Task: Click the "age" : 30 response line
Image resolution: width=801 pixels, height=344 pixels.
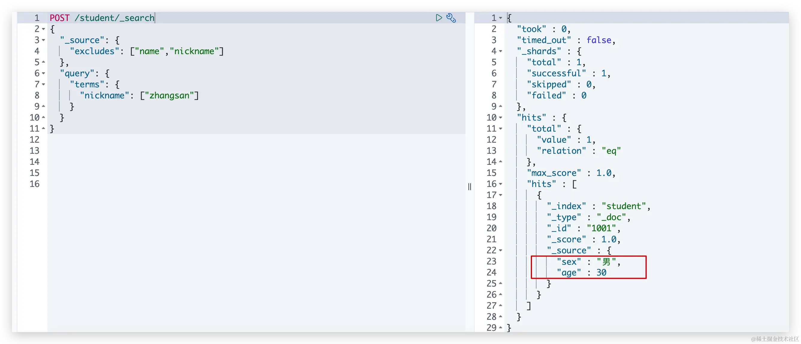Action: 581,273
